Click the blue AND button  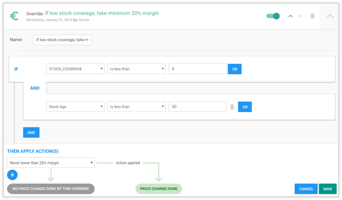(31, 132)
